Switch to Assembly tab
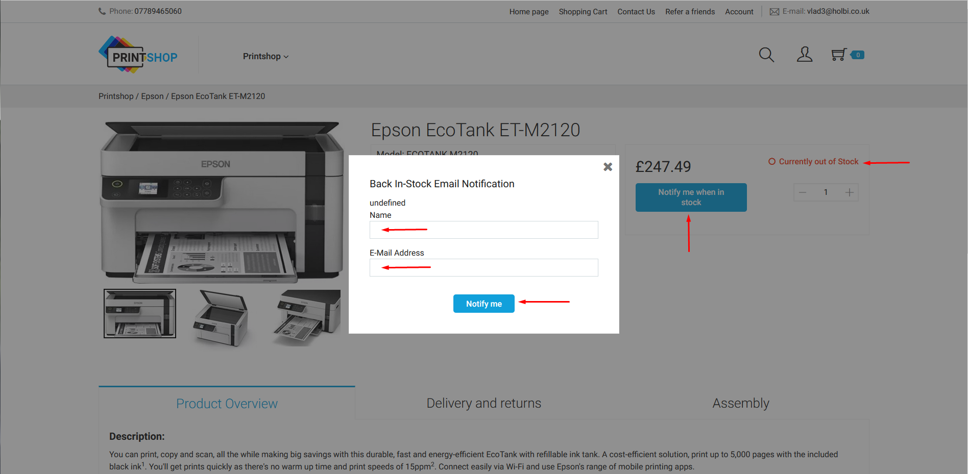Image resolution: width=968 pixels, height=474 pixels. click(x=740, y=403)
